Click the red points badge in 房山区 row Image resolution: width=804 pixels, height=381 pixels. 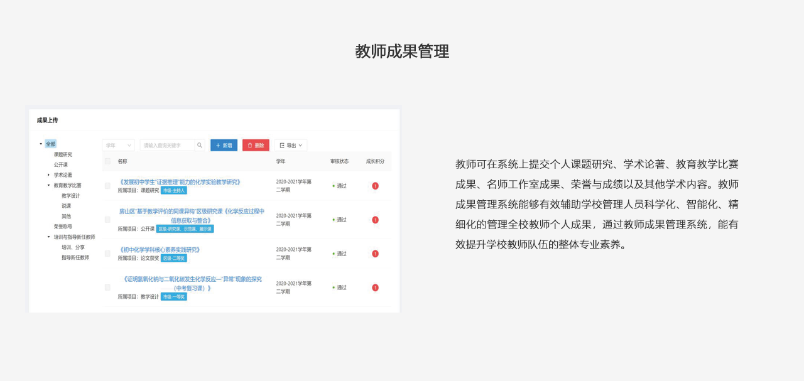coord(375,220)
